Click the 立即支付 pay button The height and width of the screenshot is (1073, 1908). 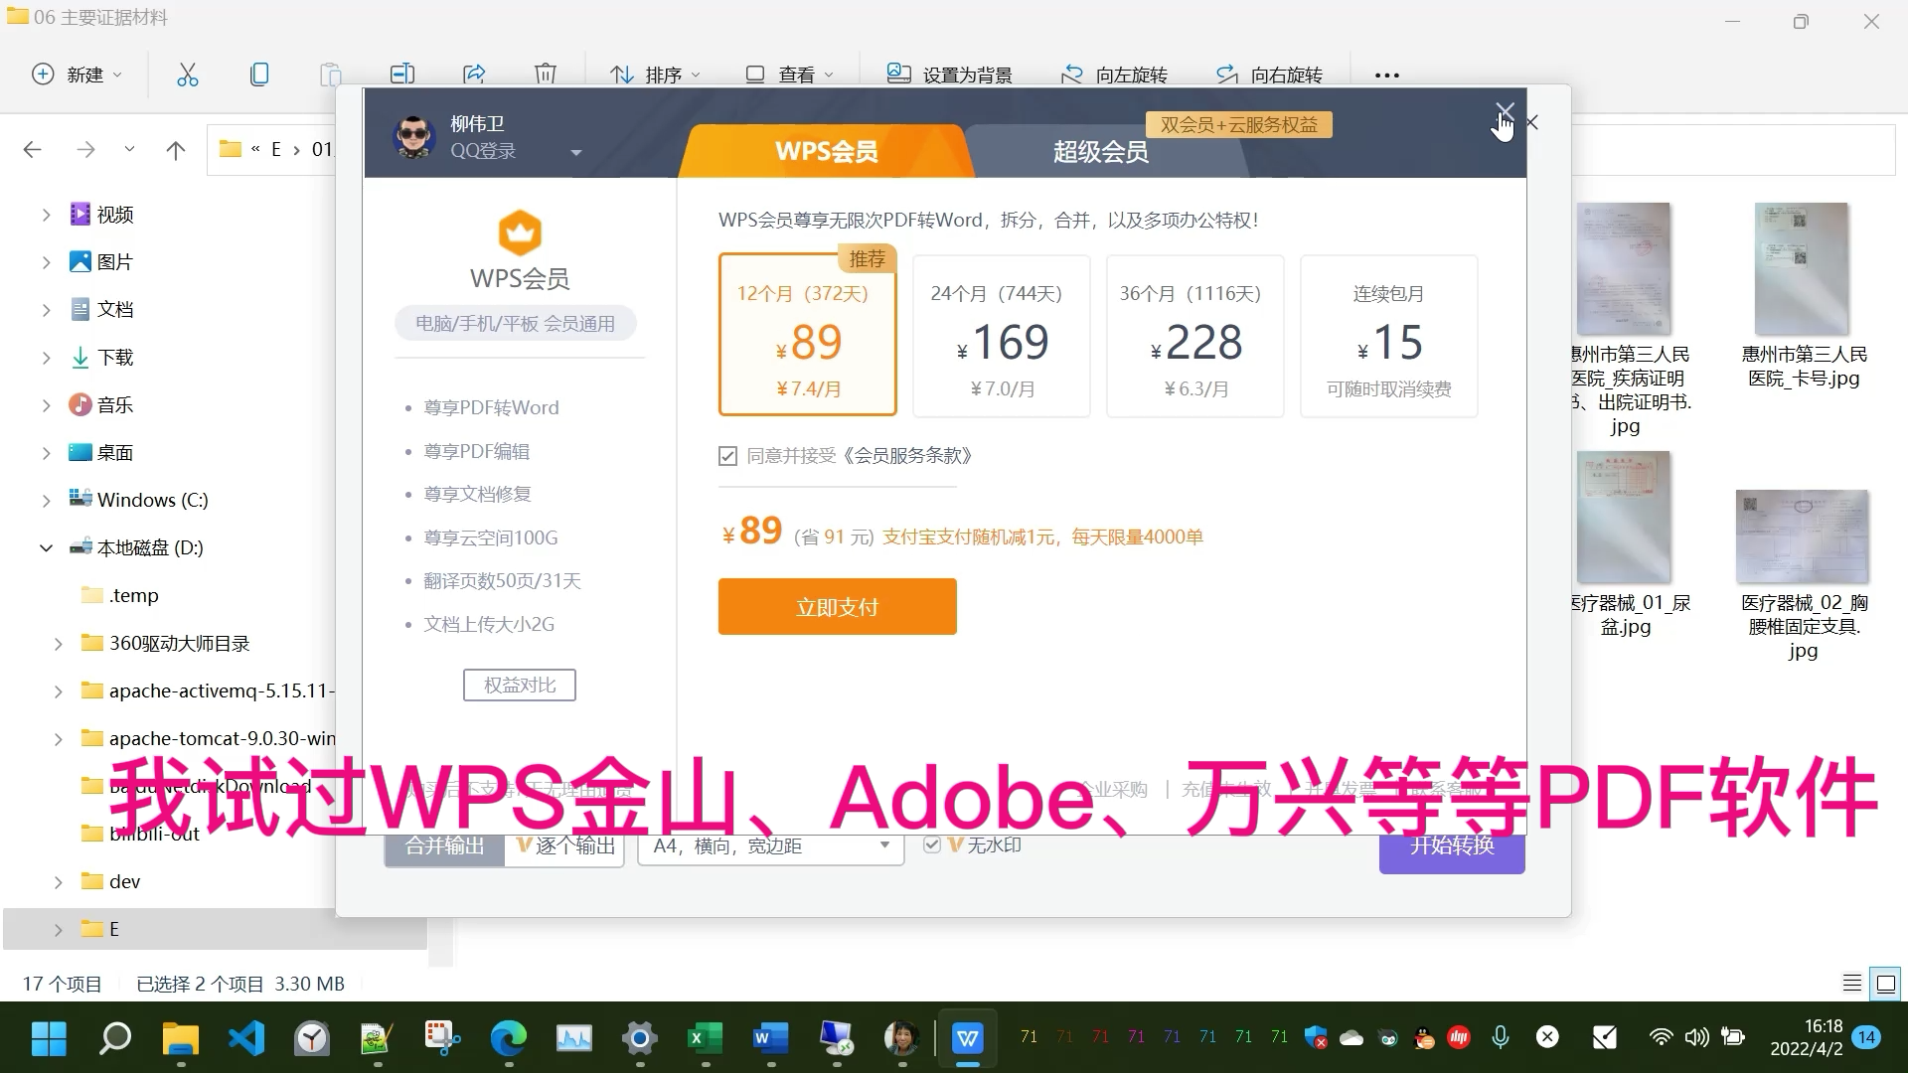(x=837, y=607)
